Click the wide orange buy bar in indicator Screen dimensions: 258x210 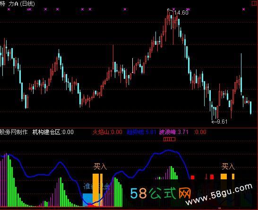click(x=95, y=190)
